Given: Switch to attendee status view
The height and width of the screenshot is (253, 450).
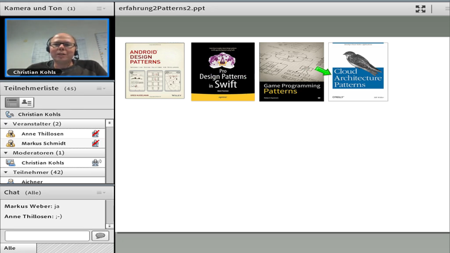Looking at the screenshot, I should click(x=27, y=103).
